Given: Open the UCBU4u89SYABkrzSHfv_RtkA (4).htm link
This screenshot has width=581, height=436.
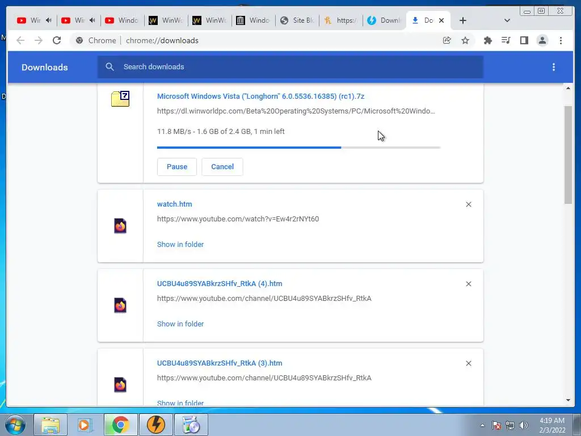Looking at the screenshot, I should click(x=220, y=284).
